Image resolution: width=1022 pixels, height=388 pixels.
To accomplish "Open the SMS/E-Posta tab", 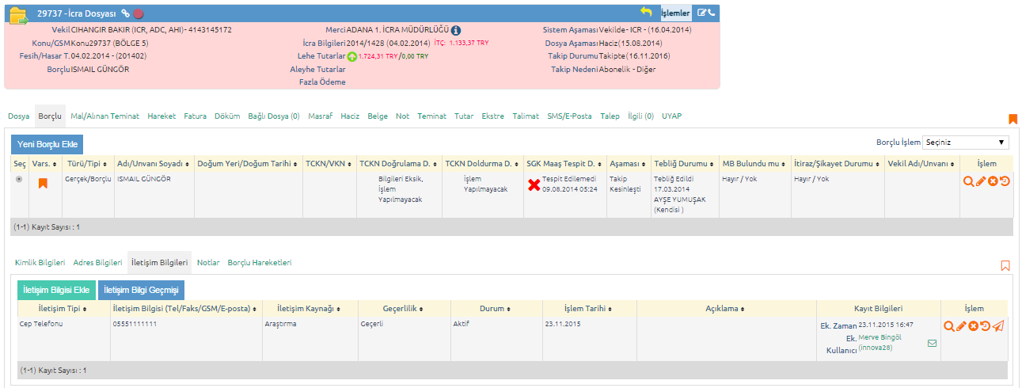I will [569, 116].
